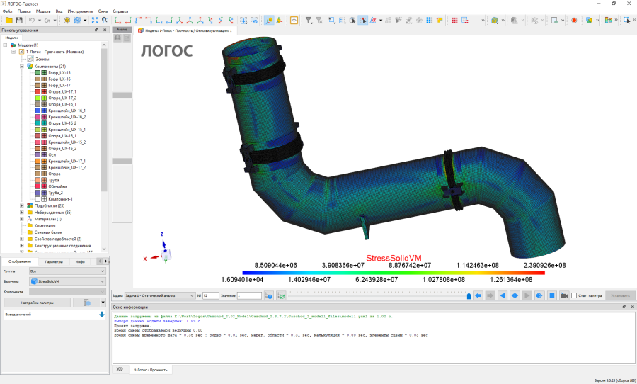Click the red record button in toolbar

(574, 20)
